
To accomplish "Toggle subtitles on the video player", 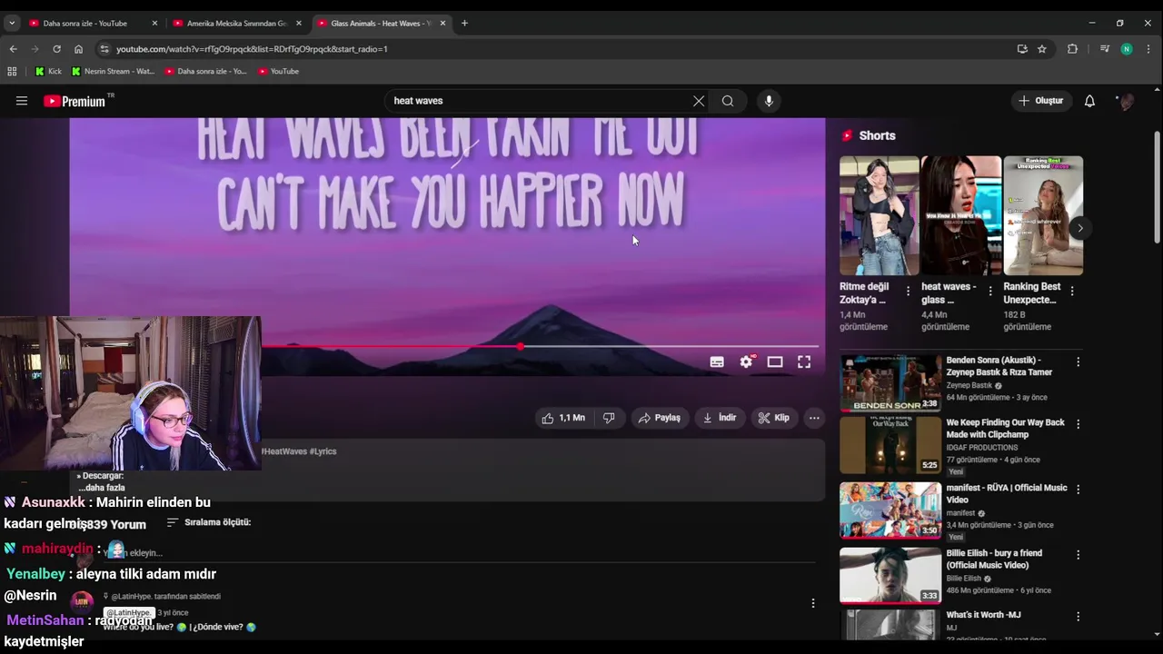I will pos(717,362).
